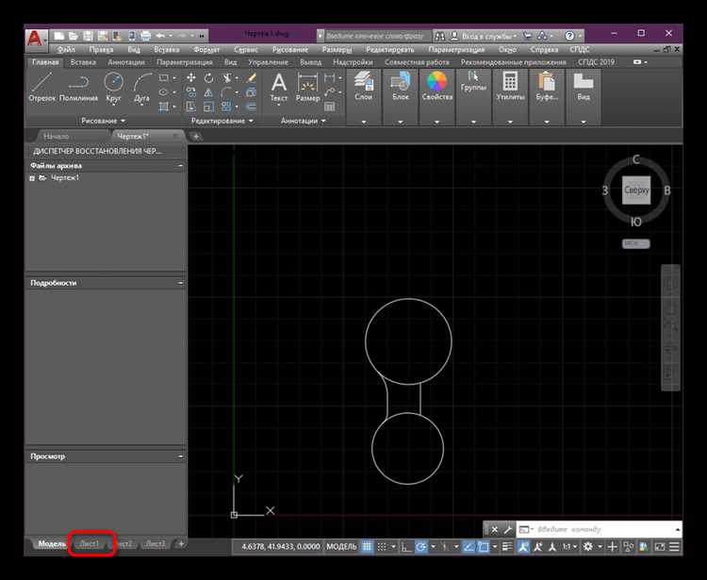Click the Сверху face of view cube
Screen dimensions: 707x580
click(636, 191)
